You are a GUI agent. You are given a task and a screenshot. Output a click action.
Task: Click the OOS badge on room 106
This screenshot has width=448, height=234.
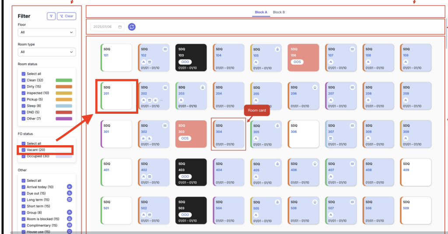297,62
